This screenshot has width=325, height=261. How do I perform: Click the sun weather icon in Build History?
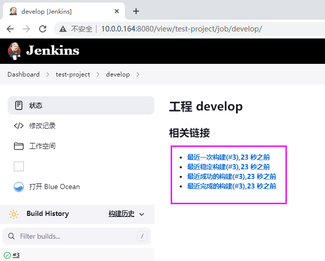(x=14, y=214)
